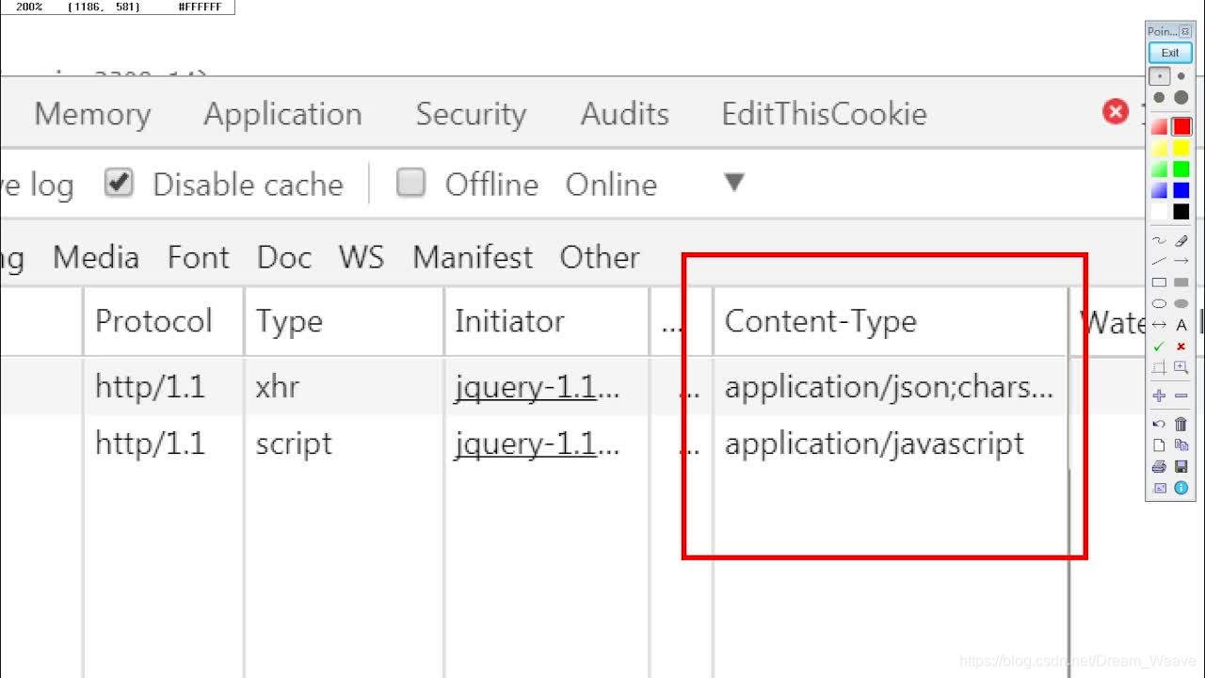Open the magnifier zoom tool
Image resolution: width=1205 pixels, height=678 pixels.
pyautogui.click(x=1181, y=367)
